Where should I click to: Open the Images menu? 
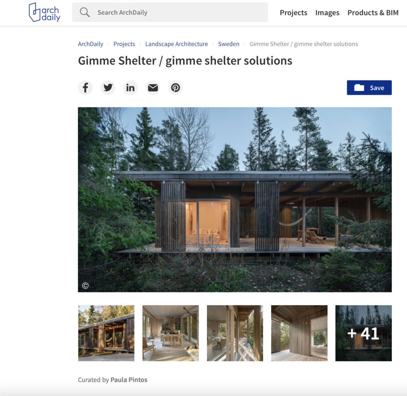327,13
